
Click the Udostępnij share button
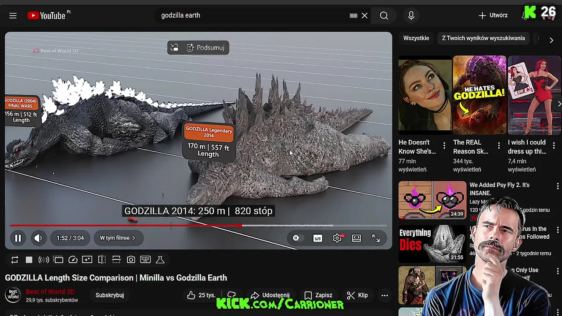pyautogui.click(x=270, y=295)
